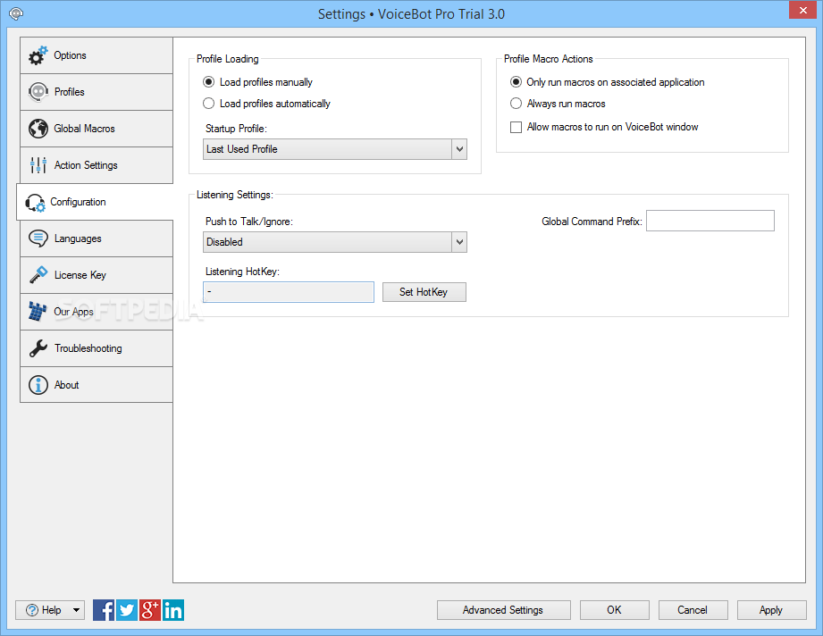Open the Facebook page icon
The image size is (823, 636).
pos(104,610)
